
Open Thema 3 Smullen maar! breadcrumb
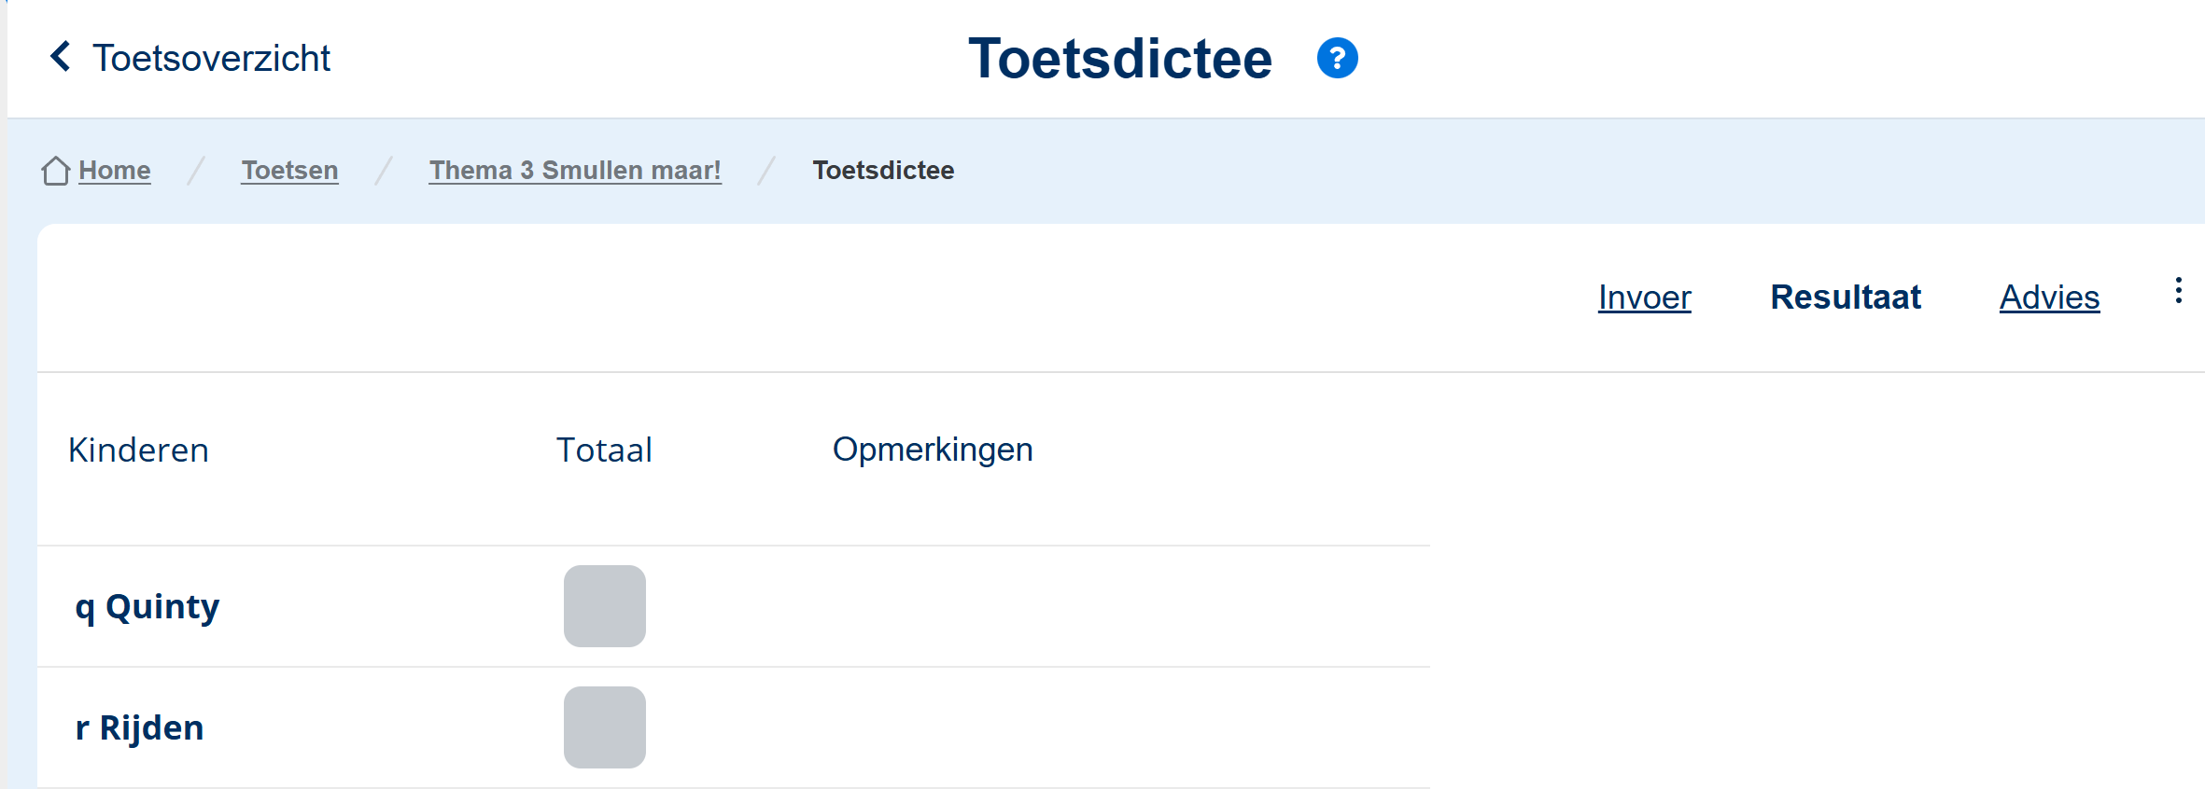pos(575,171)
